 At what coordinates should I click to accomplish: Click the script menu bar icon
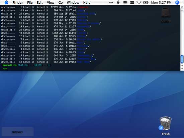118,2
